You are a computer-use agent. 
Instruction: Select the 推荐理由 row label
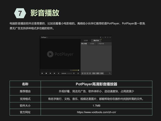pos(25,91)
